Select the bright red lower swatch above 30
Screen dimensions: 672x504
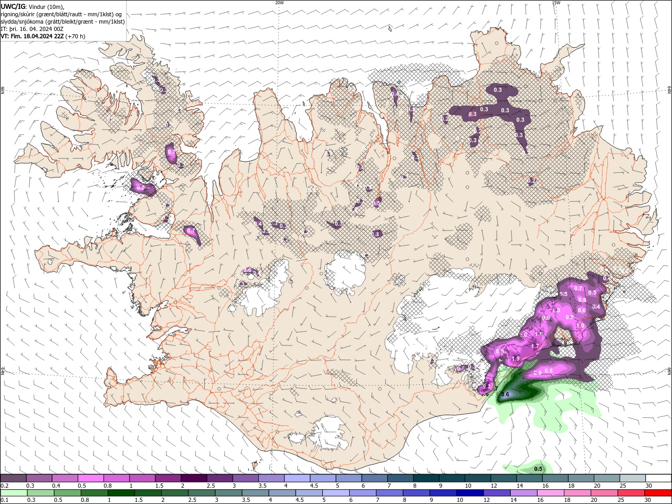[x=657, y=493]
